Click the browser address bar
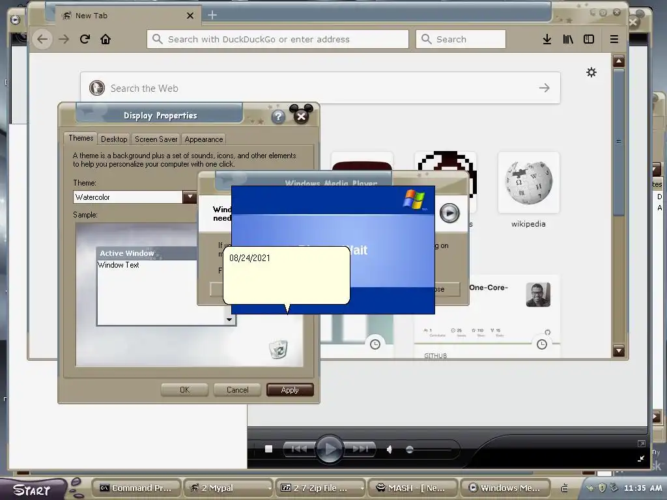The height and width of the screenshot is (500, 667). coord(277,39)
